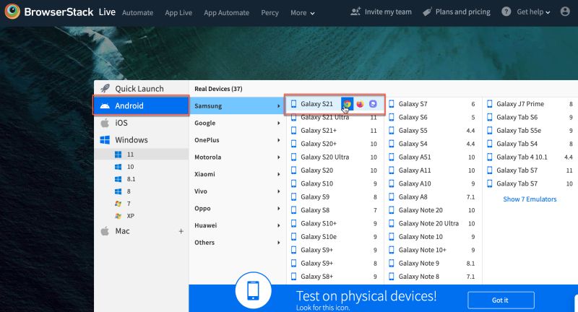Screen dimensions: 578x312
Task: Choose the Galaxy S21+ device
Action: point(335,131)
